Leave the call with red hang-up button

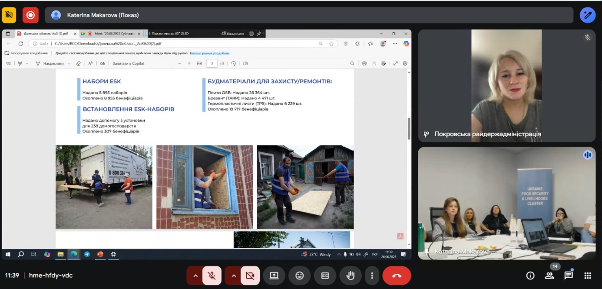tap(397, 276)
